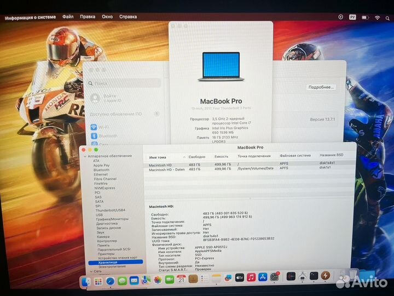Select FireWire in the sidebar
Screen dimensions: 394x296
pyautogui.click(x=101, y=184)
